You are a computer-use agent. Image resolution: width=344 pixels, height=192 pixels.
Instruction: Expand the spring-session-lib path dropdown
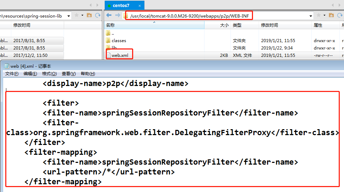point(69,16)
